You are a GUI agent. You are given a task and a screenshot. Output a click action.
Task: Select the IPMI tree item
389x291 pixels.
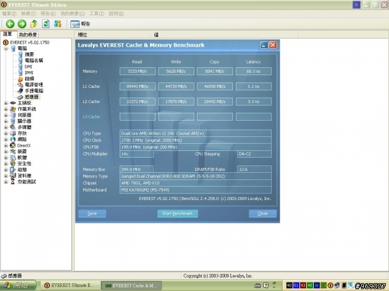pyautogui.click(x=29, y=73)
